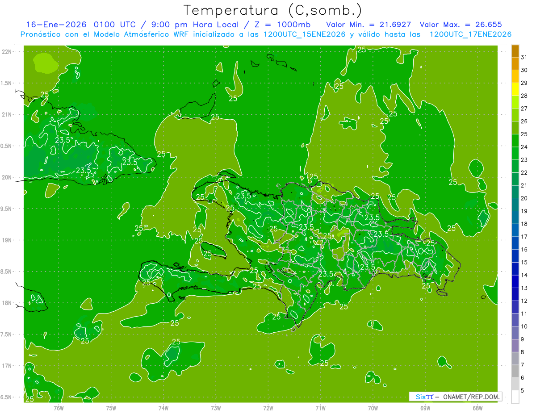The image size is (536, 414).
Task: Click "9:00 pm Hora Local" in the header
Action: point(194,25)
